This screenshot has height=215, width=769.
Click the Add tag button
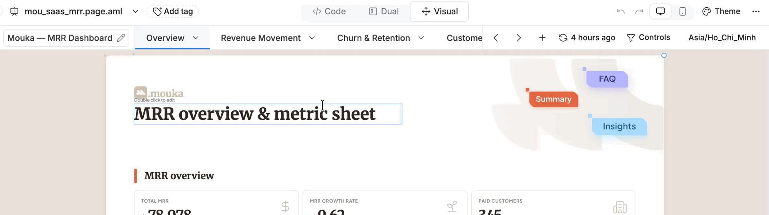[x=173, y=12]
